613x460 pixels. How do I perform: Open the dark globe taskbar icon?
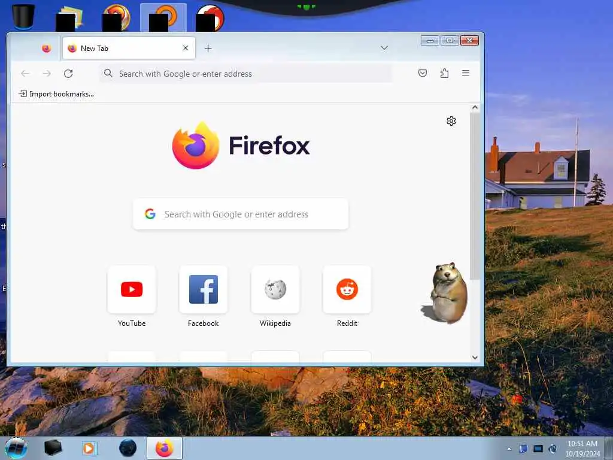(x=128, y=448)
